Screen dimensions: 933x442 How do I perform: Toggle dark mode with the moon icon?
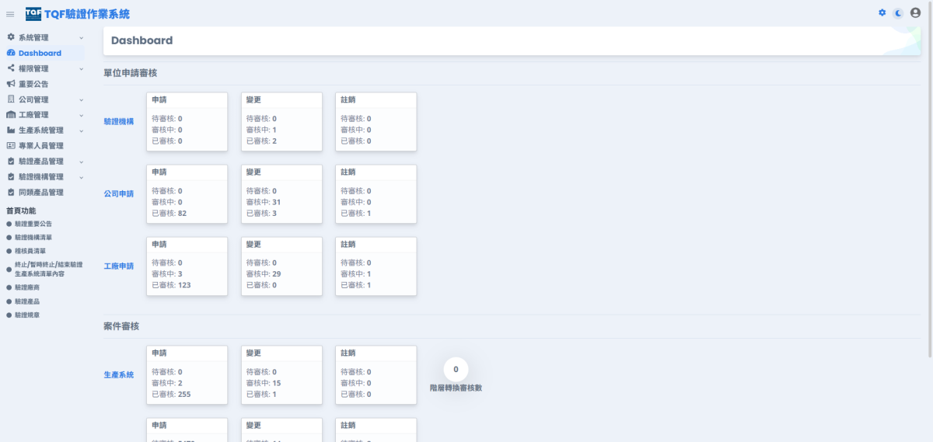click(x=898, y=12)
